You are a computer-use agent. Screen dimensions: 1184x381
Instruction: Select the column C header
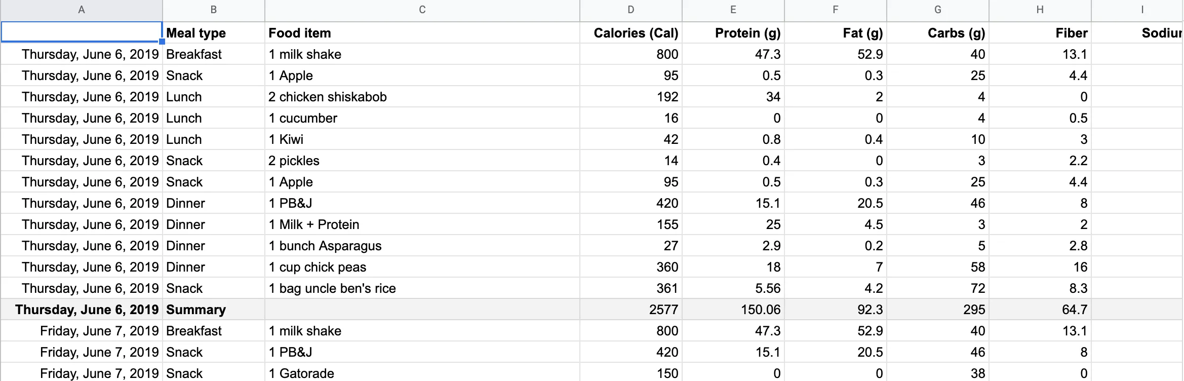tap(422, 10)
